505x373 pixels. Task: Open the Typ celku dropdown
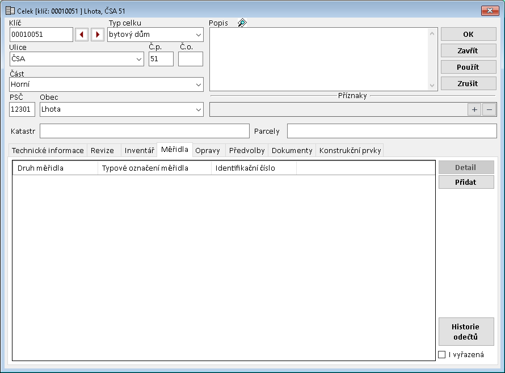pyautogui.click(x=198, y=35)
